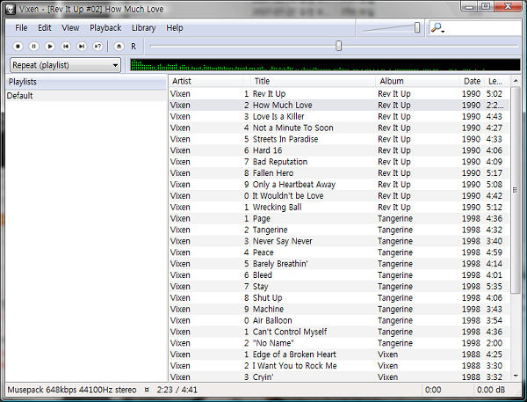Image resolution: width=527 pixels, height=402 pixels.
Task: Select the track '"No Name"'
Action: tap(339, 343)
